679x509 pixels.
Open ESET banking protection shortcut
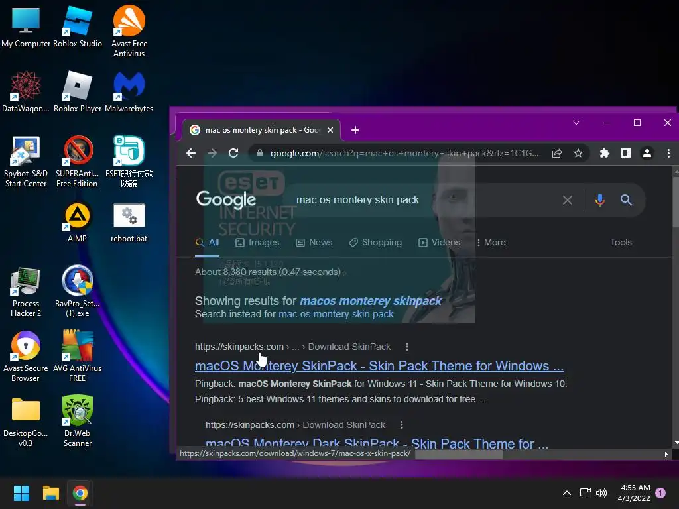[x=129, y=161]
